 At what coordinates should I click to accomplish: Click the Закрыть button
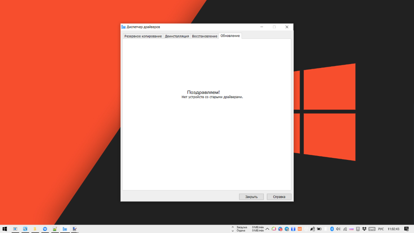[x=252, y=197]
